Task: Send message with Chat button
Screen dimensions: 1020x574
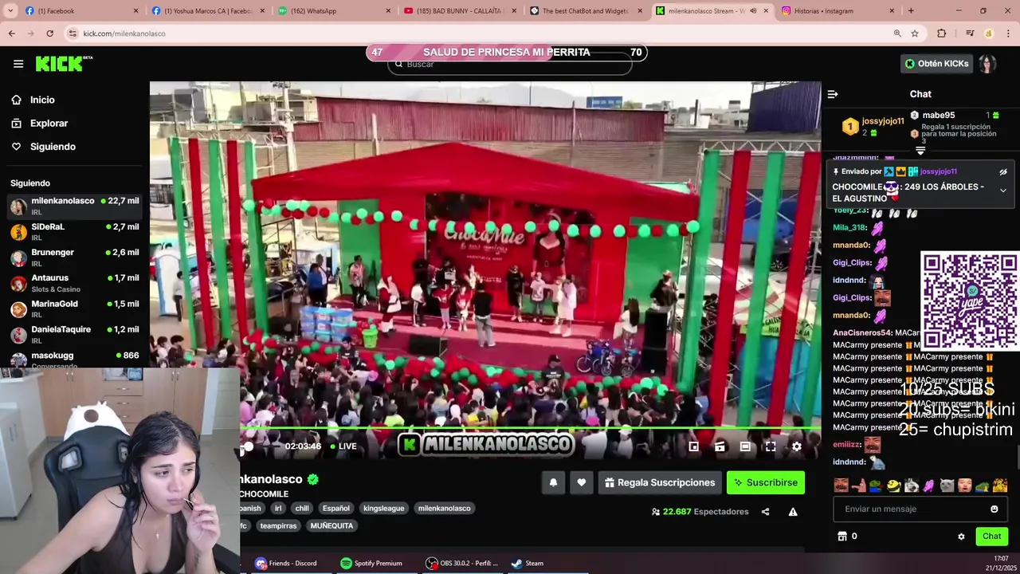Action: tap(991, 537)
